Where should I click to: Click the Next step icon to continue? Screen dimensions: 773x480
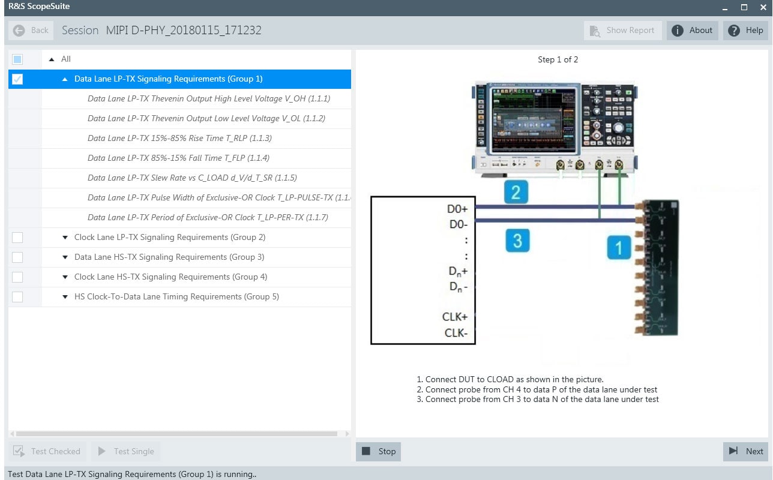pos(733,451)
